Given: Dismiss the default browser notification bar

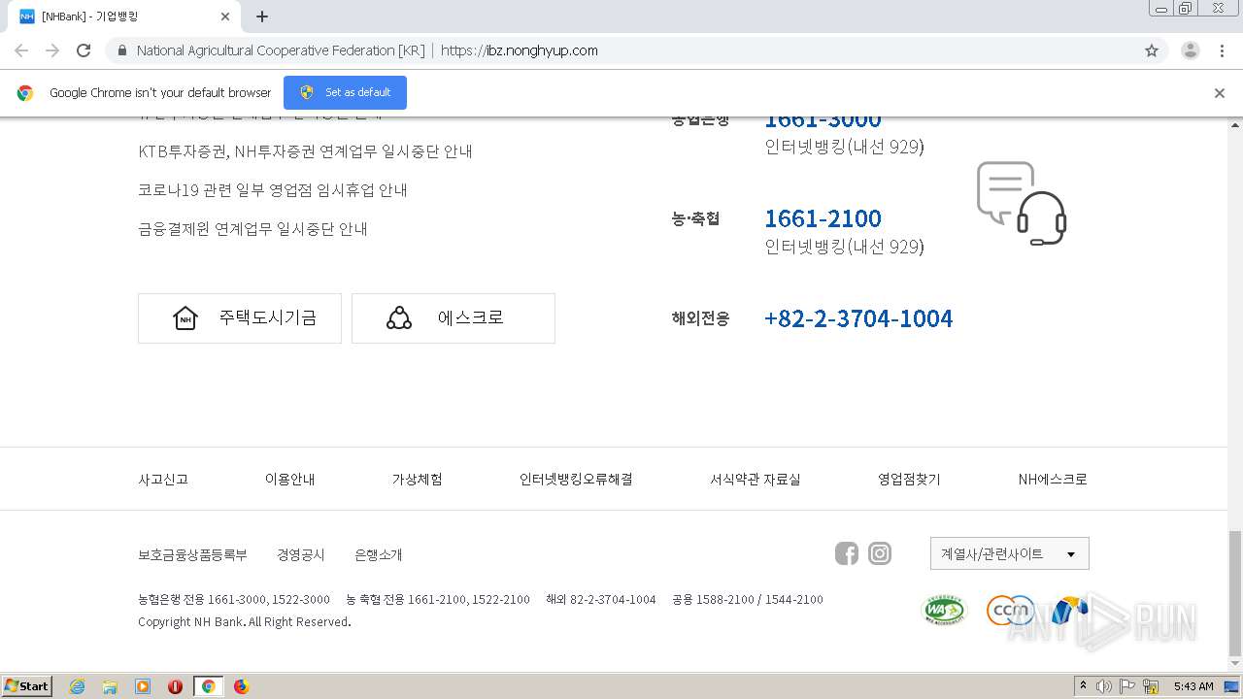Looking at the screenshot, I should click(x=1220, y=93).
